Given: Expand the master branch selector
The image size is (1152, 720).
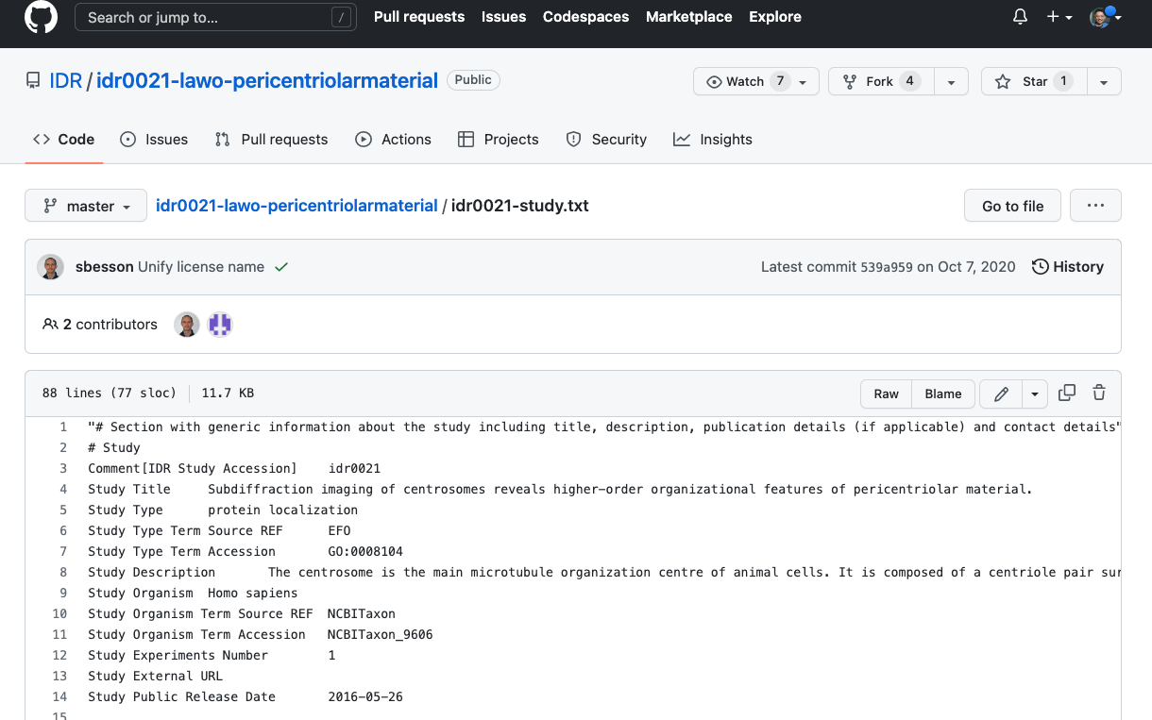Looking at the screenshot, I should coord(86,206).
